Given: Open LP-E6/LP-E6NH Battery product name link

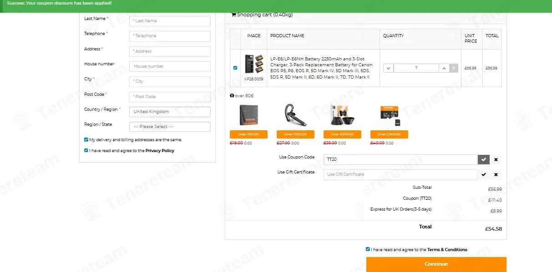Looking at the screenshot, I should point(321,68).
